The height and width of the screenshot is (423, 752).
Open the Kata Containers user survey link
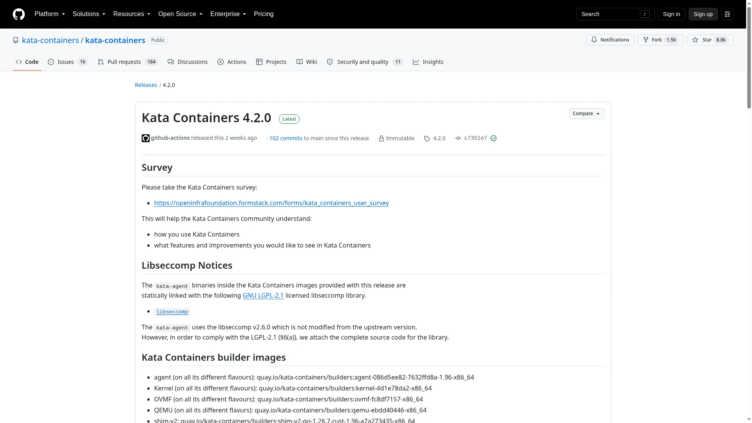click(271, 203)
